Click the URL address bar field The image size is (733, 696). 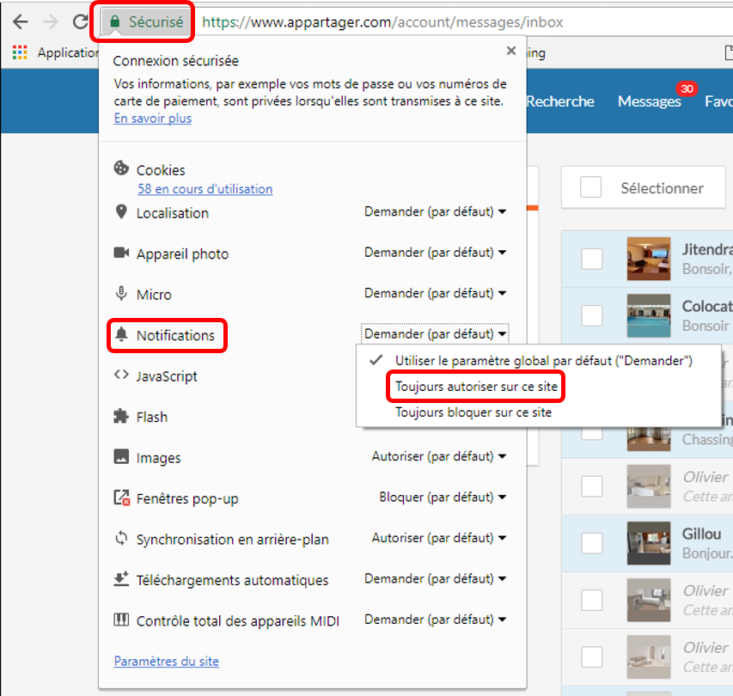pyautogui.click(x=464, y=22)
